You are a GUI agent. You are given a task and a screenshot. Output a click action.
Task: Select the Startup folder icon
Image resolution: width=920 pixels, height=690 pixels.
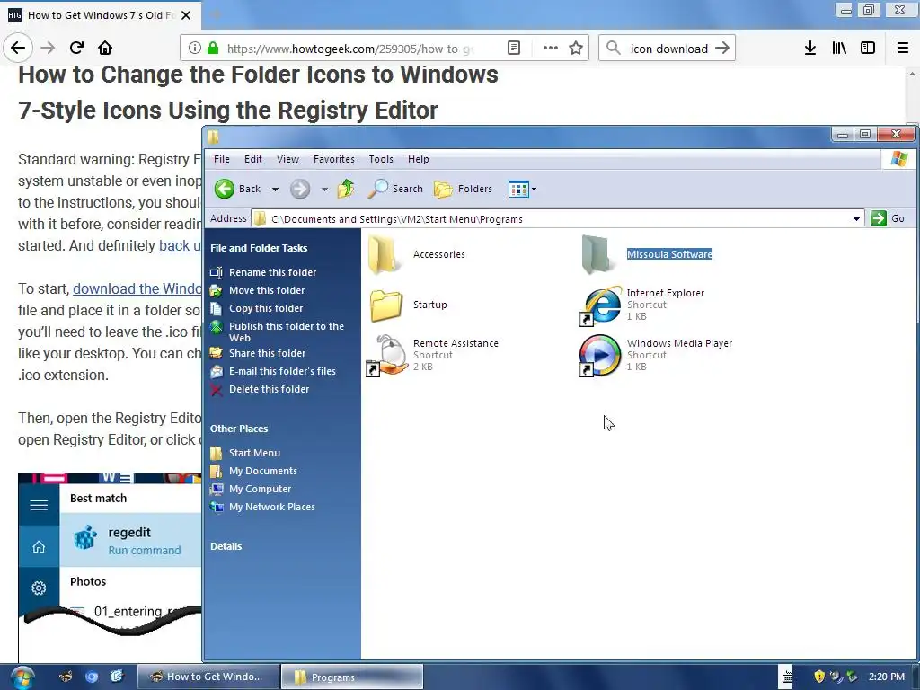(x=386, y=305)
